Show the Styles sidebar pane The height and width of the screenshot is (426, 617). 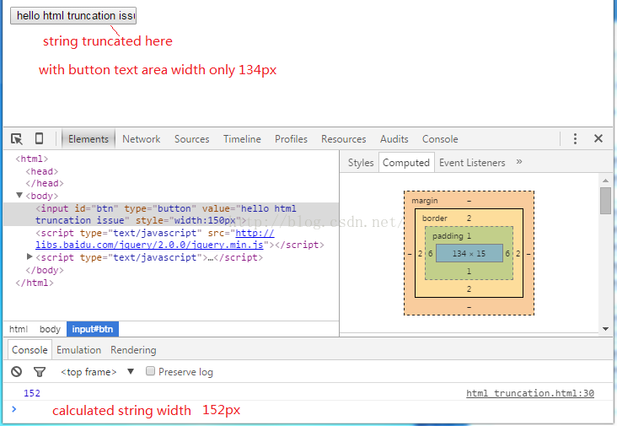point(361,163)
